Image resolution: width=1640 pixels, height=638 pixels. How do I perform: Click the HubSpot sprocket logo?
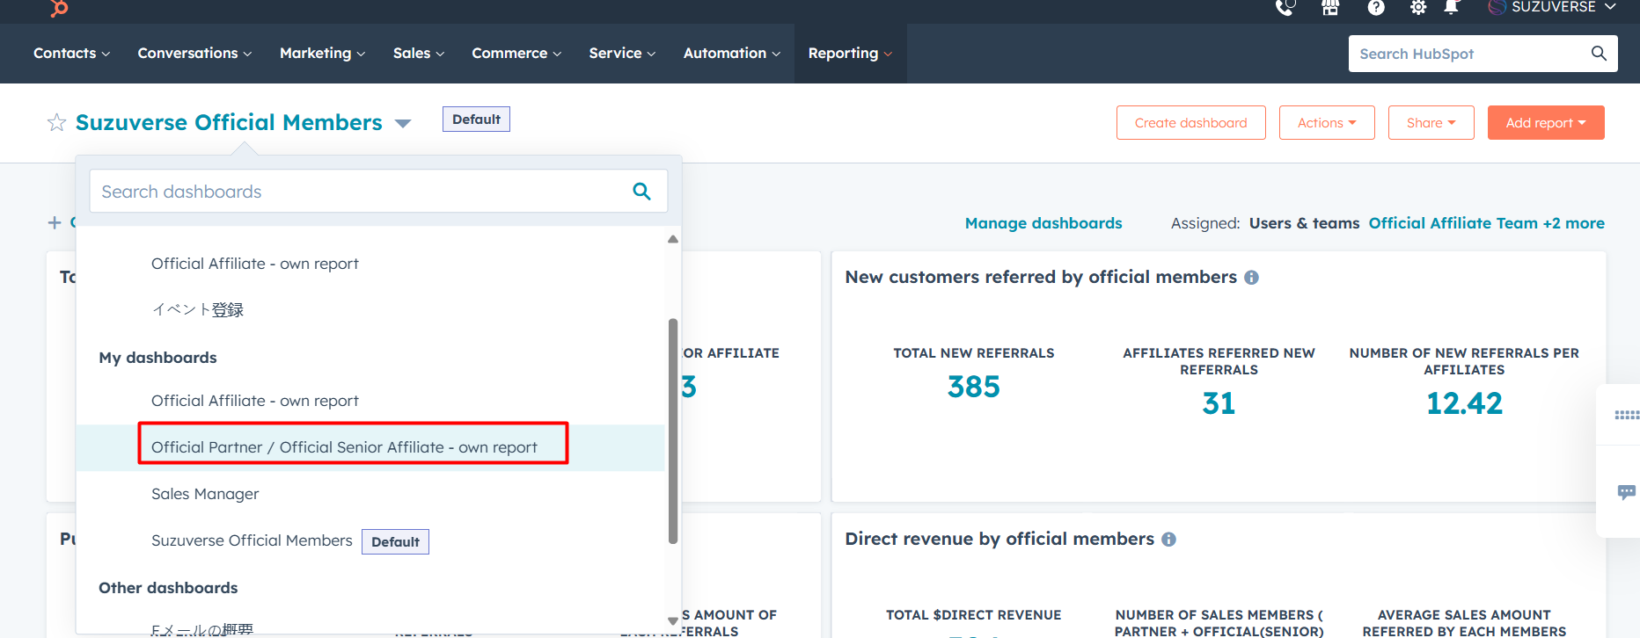point(59,8)
